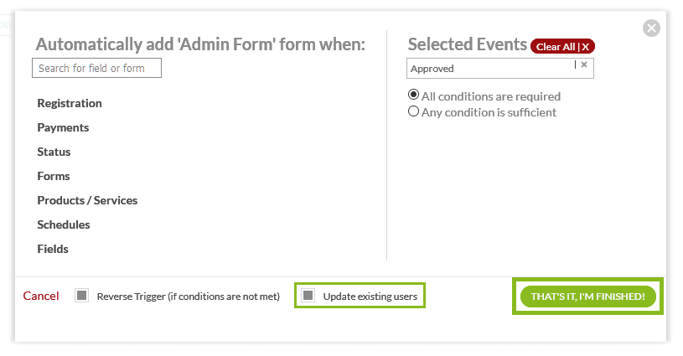Click the Cancel link
The image size is (683, 356).
41,296
